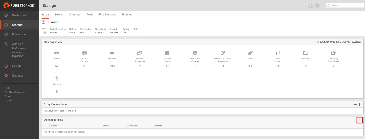The image size is (365, 139).
Task: Click the error alerts X icon
Action: (317, 5)
